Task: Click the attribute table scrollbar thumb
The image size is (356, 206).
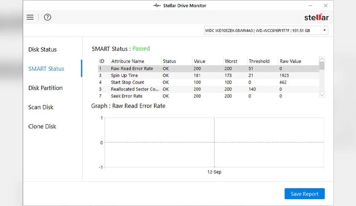Action: pos(322,66)
